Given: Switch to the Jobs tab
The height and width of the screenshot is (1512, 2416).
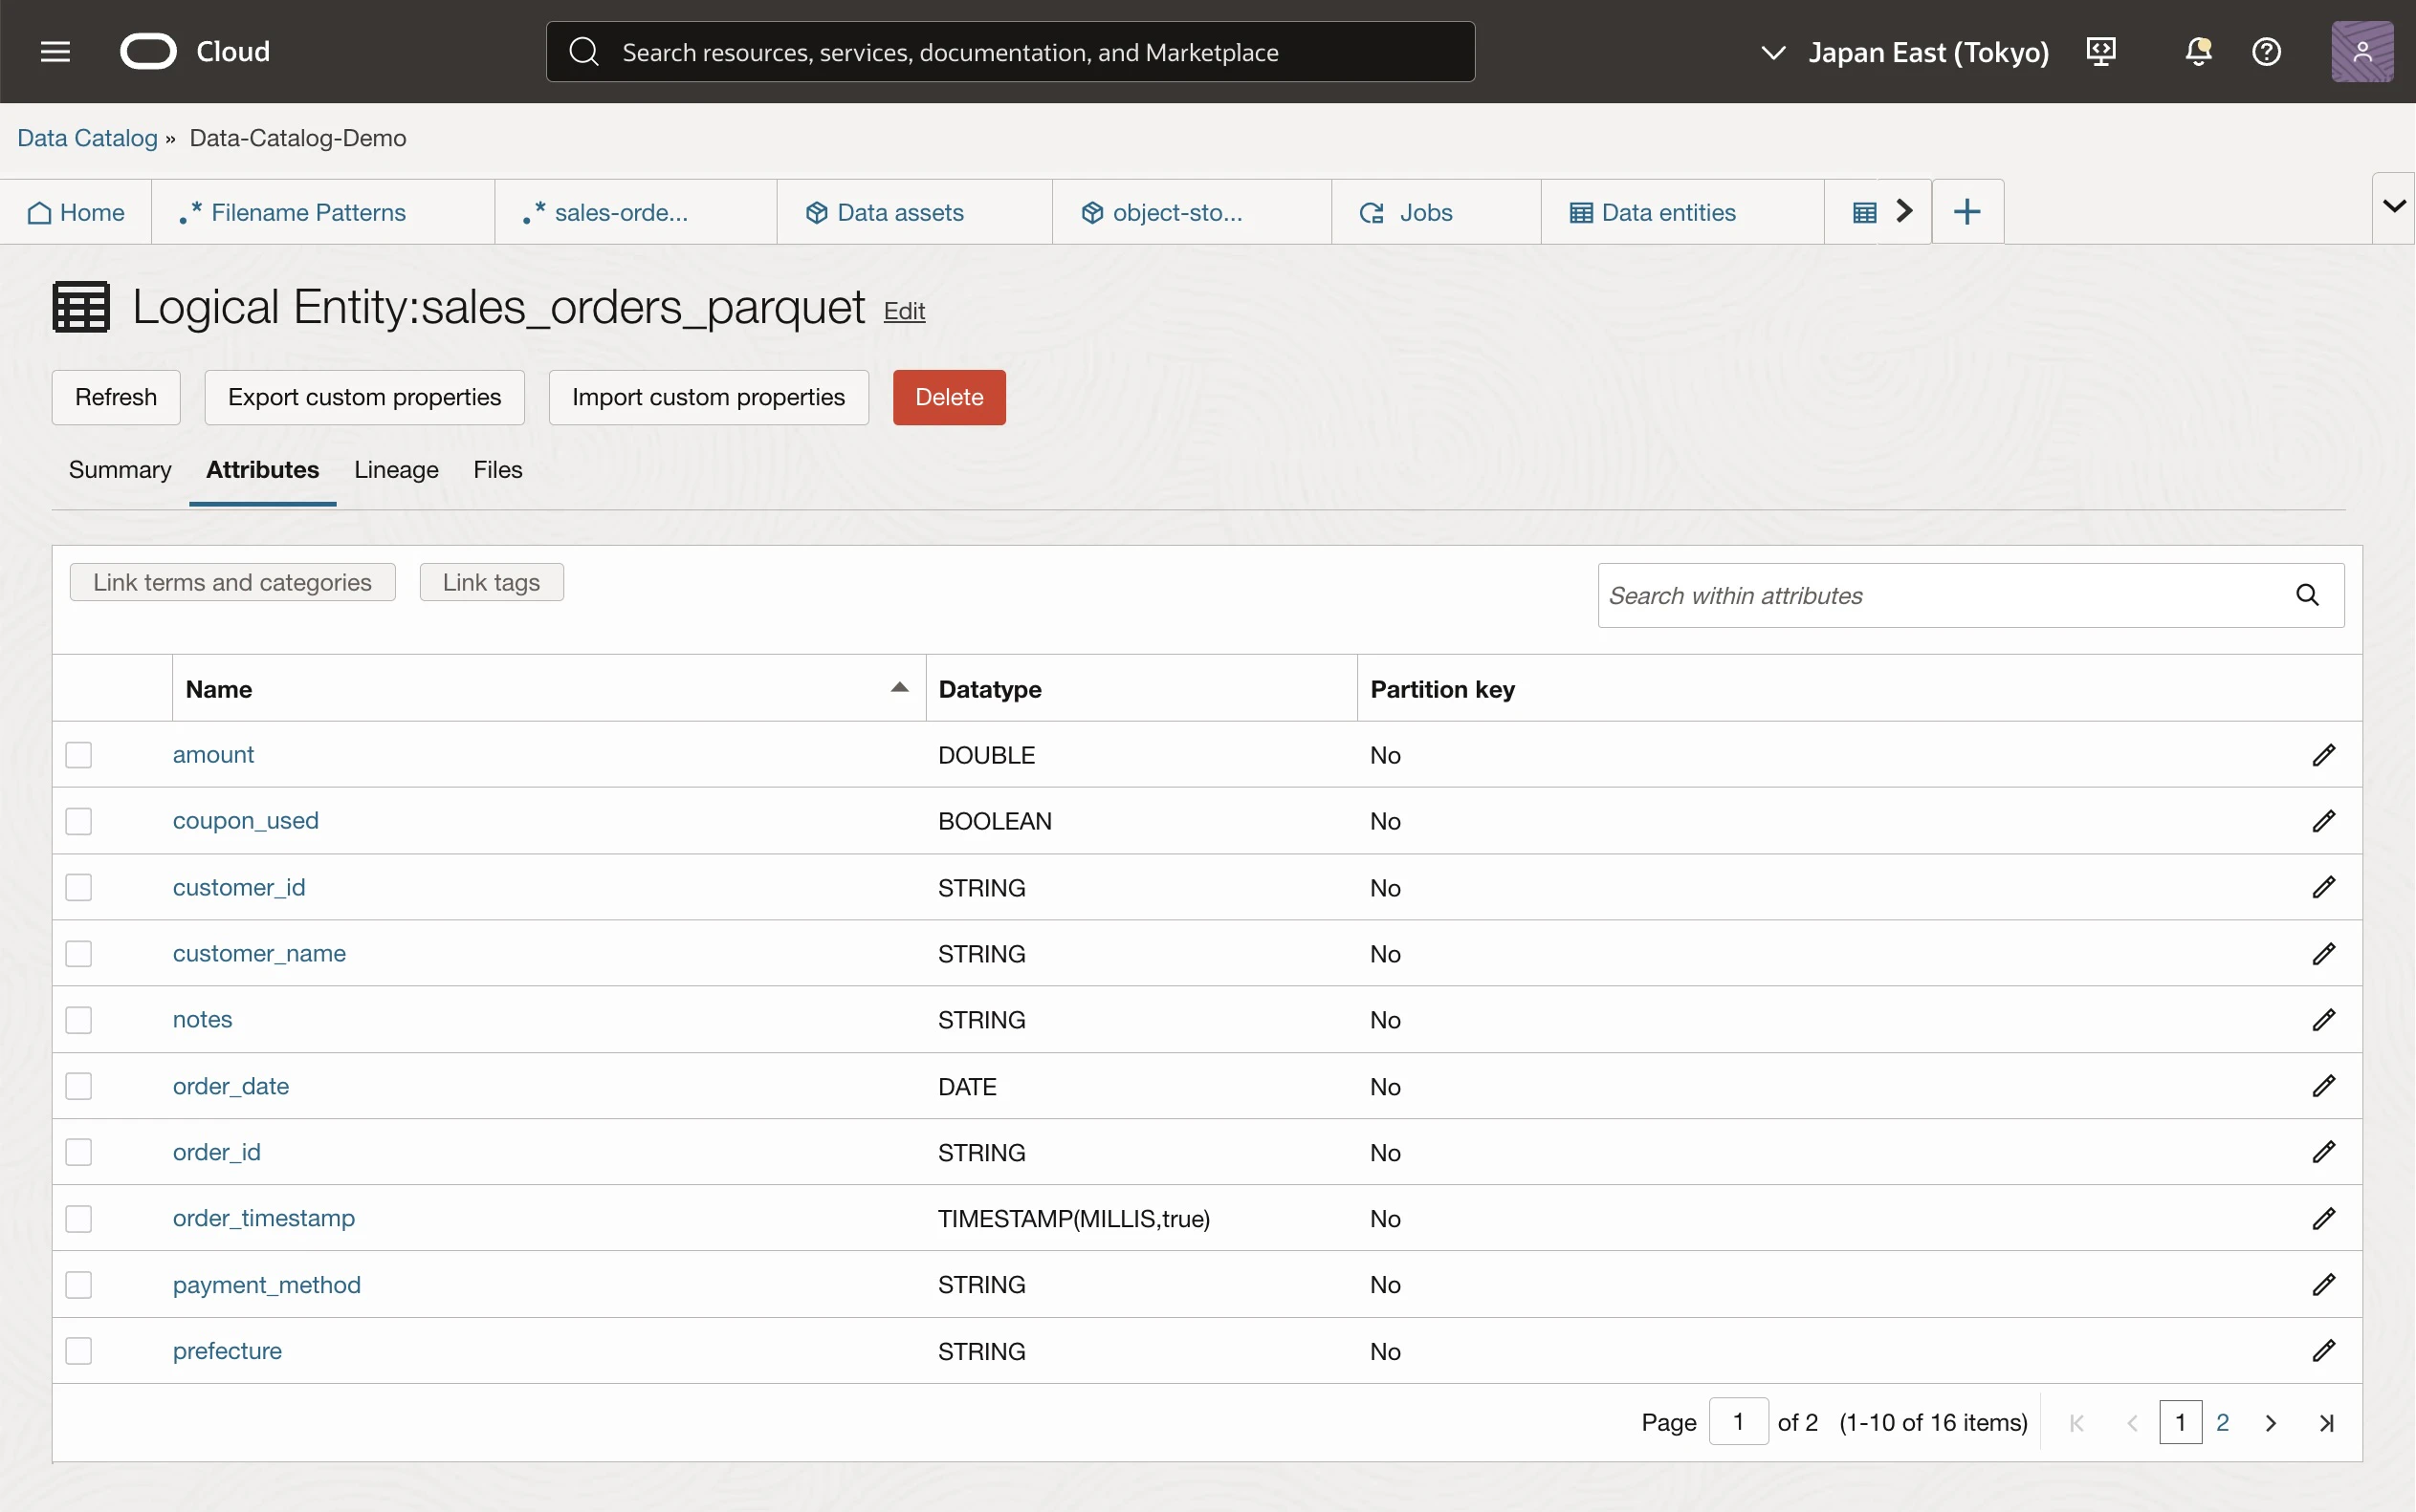Looking at the screenshot, I should pos(1436,212).
